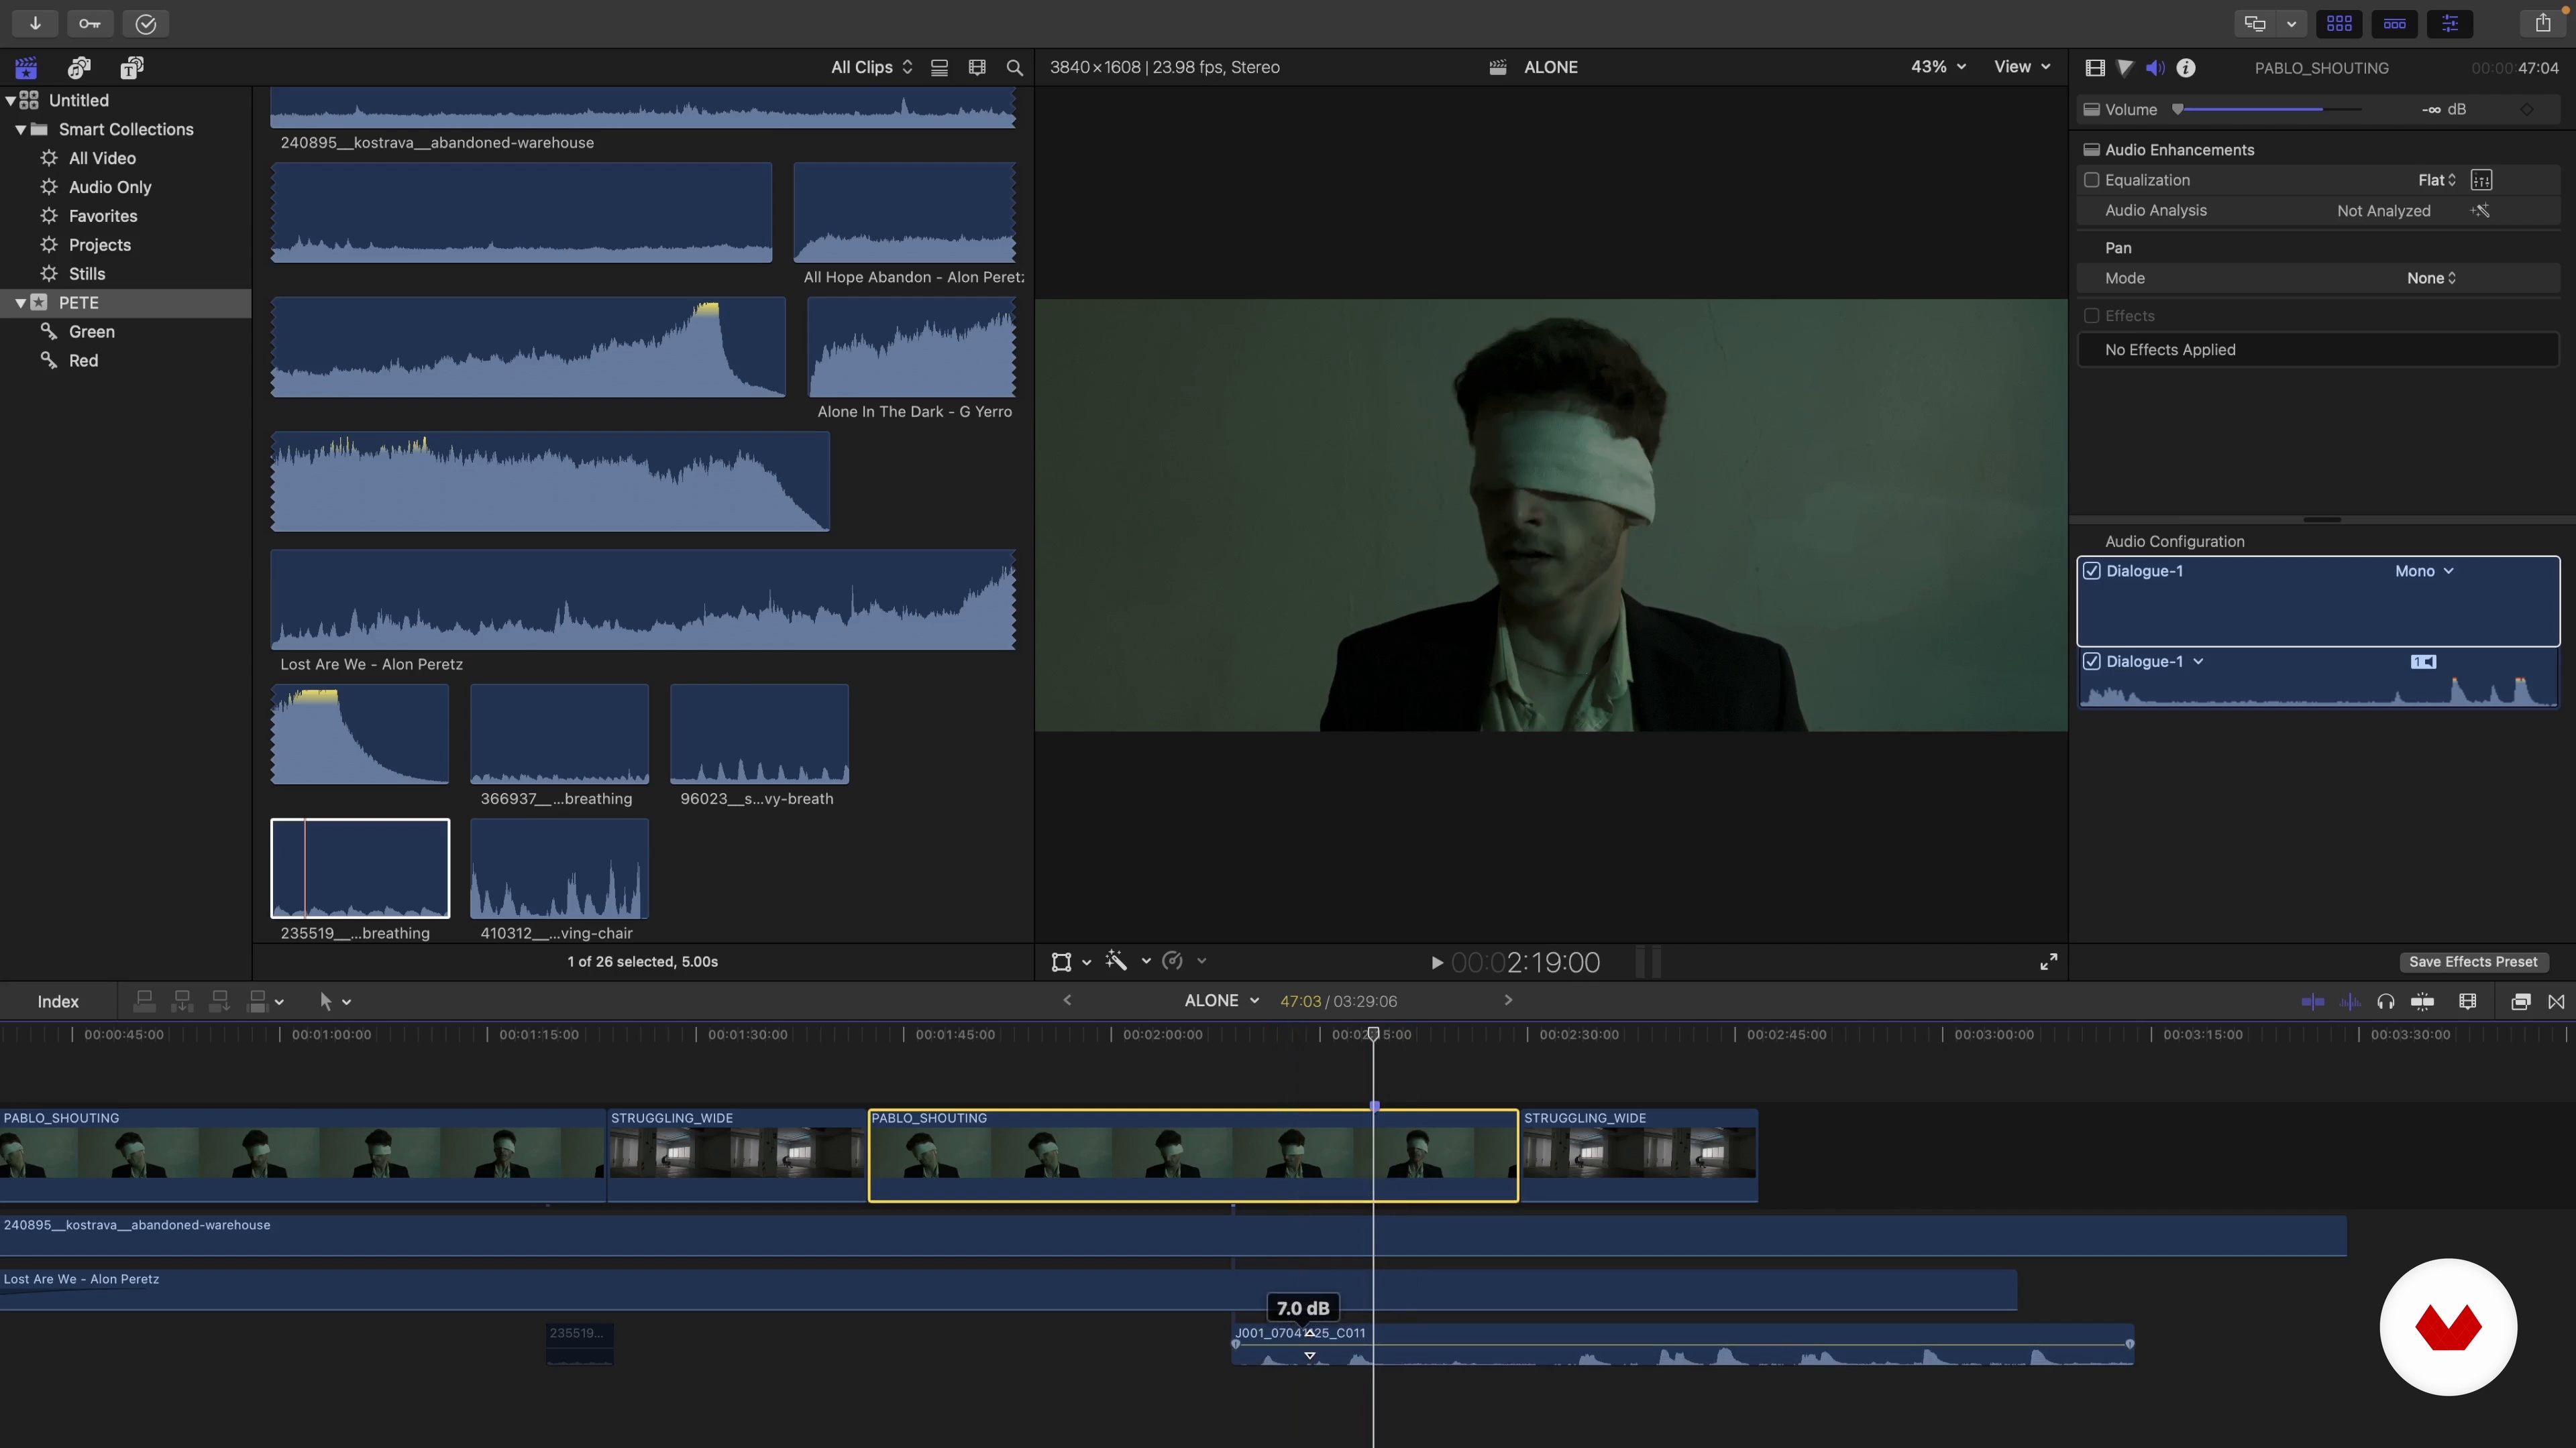Open the timeline Index
2576x1448 pixels.
coord(58,1002)
